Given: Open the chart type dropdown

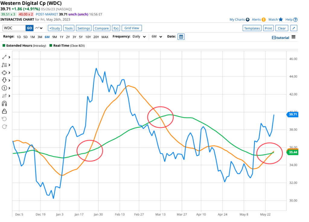Looking at the screenshot, I should click(39, 28).
